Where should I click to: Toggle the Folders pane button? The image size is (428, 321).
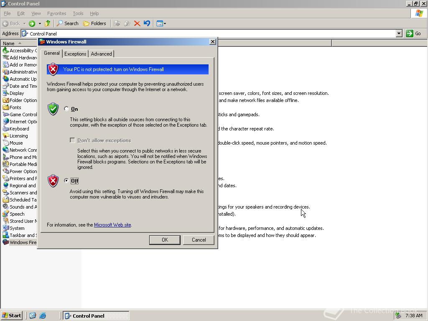click(94, 23)
